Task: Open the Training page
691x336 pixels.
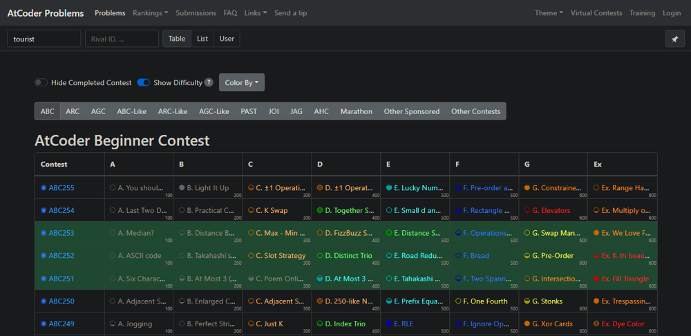Action: (643, 12)
